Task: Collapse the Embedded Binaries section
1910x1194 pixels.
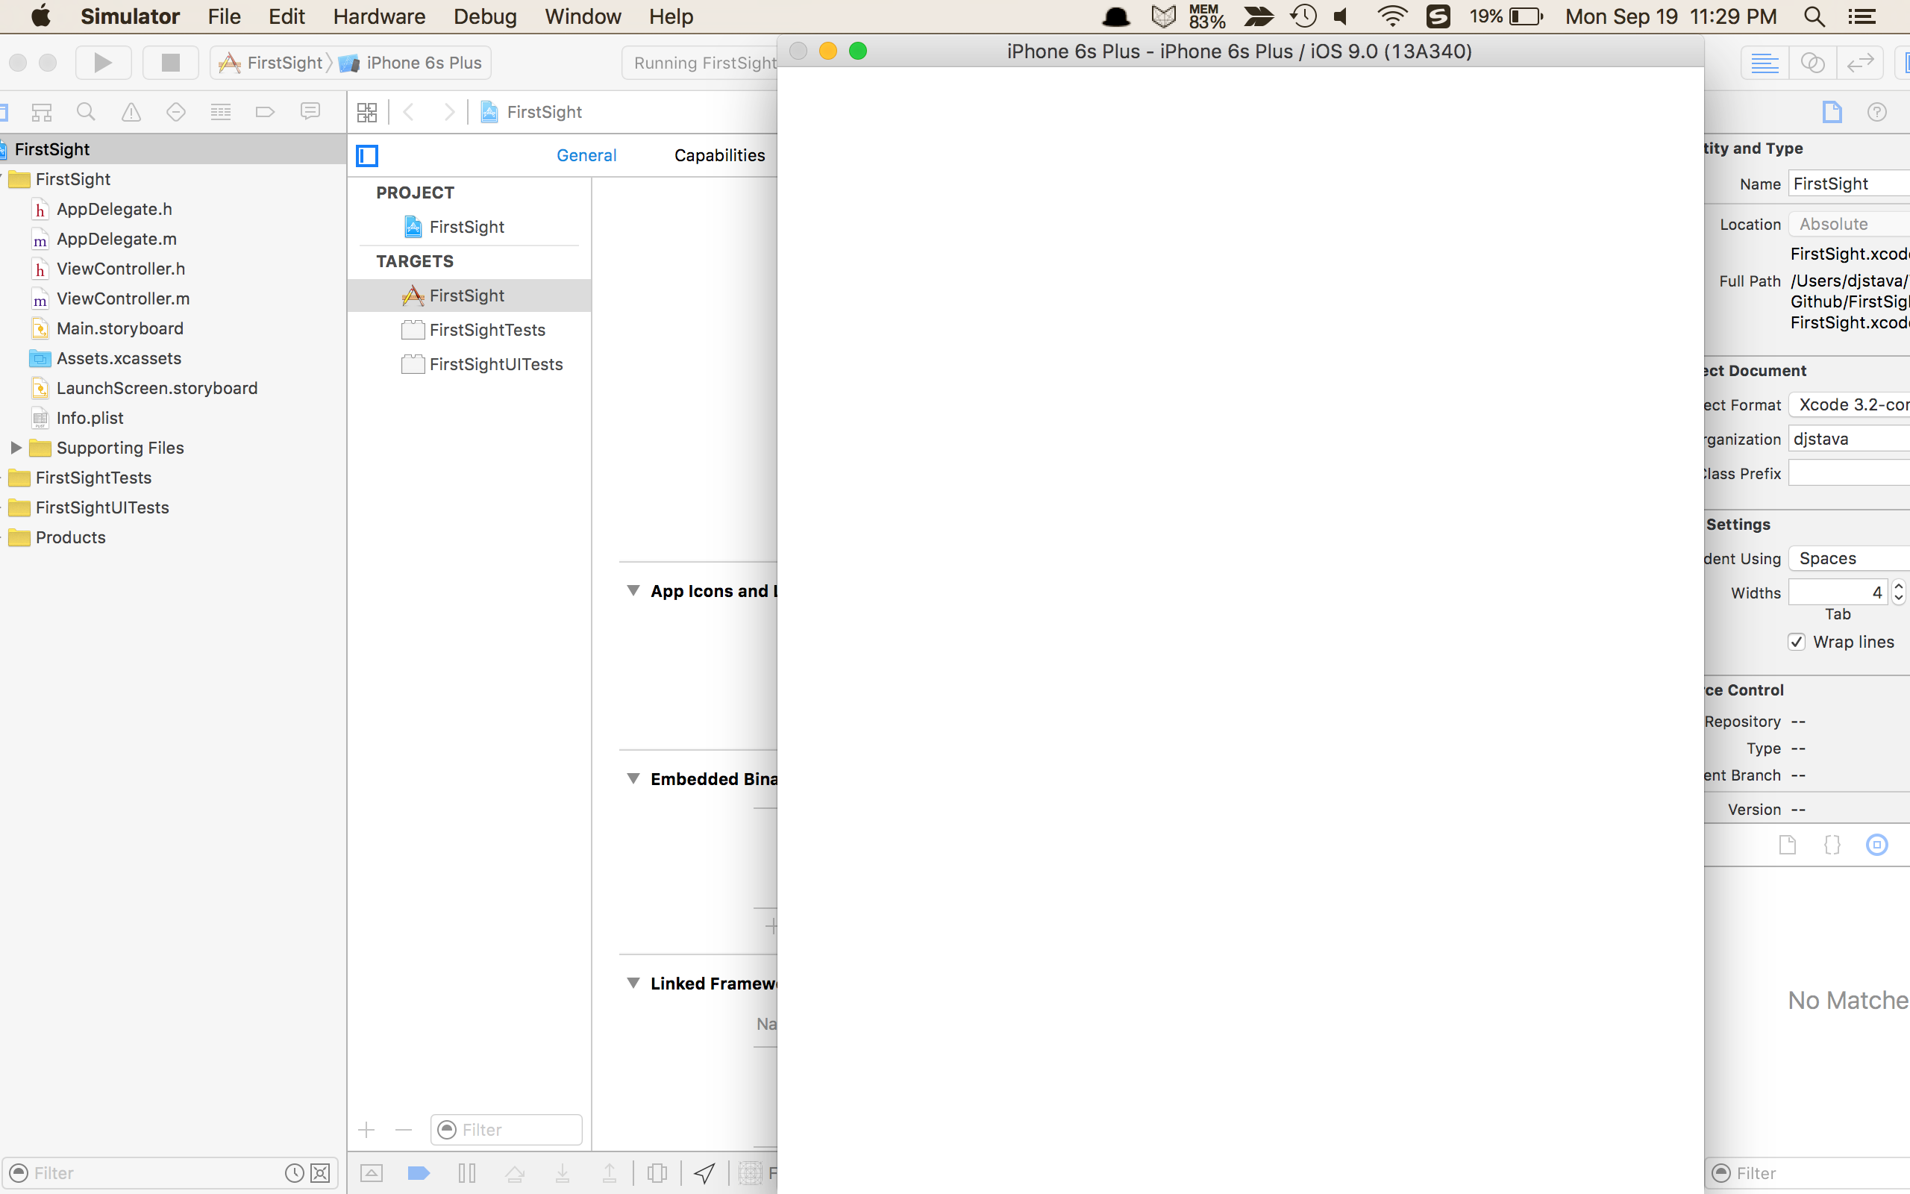Action: coord(633,778)
